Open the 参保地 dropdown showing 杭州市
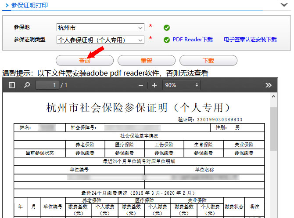Image resolution: width=294 pixels, height=218 pixels. tap(100, 27)
